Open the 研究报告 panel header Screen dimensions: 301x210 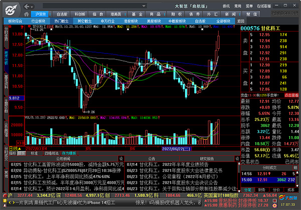(x=207, y=158)
